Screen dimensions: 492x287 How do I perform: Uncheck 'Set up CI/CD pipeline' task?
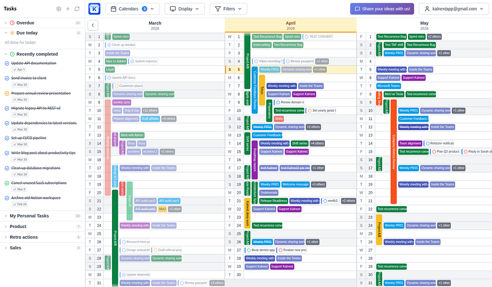click(x=7, y=138)
